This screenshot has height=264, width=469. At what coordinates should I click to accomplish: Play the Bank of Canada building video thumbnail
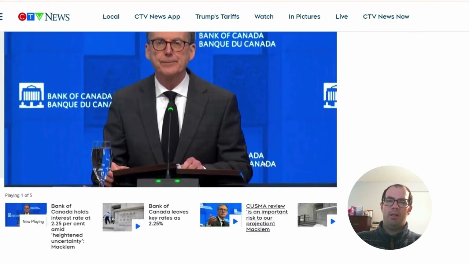click(123, 217)
